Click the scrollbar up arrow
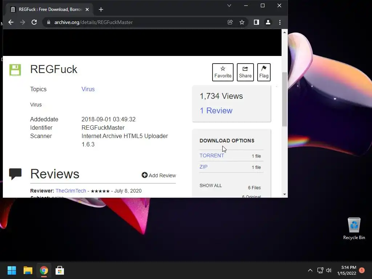Image resolution: width=372 pixels, height=279 pixels. 284,32
